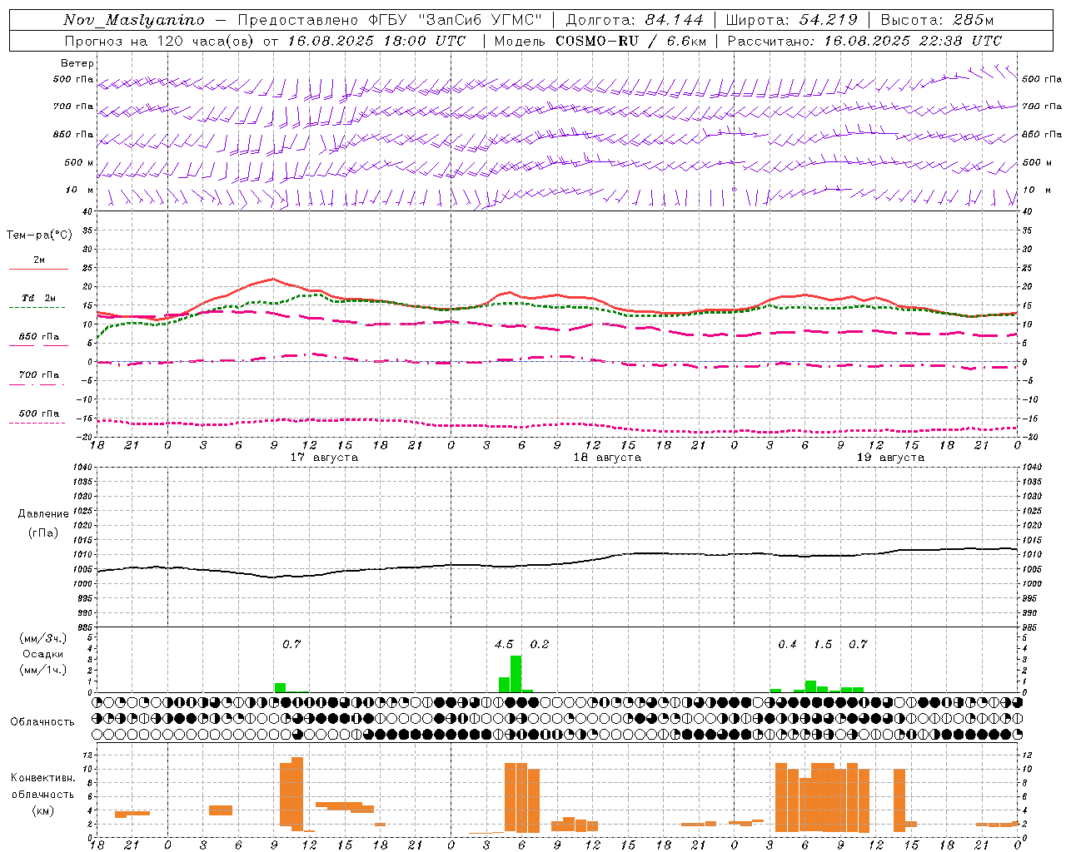
Task: Click the Тем-ра(°C) temperature panel label
Action: (x=39, y=235)
